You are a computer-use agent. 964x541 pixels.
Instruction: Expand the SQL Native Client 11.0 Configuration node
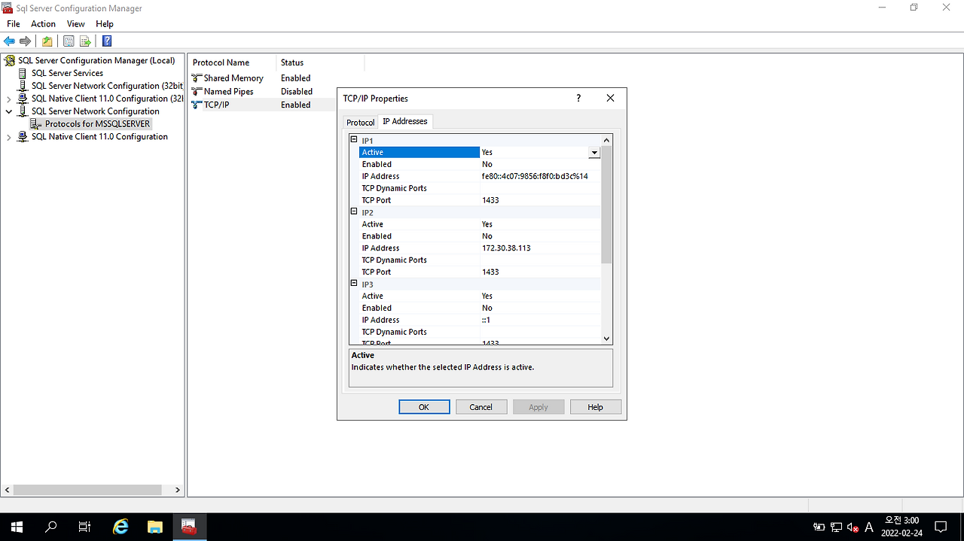point(8,136)
